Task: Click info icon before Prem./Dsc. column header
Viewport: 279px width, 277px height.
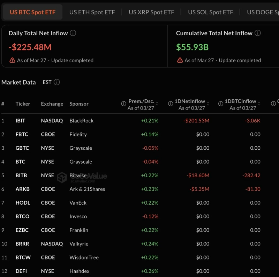Action: click(123, 104)
